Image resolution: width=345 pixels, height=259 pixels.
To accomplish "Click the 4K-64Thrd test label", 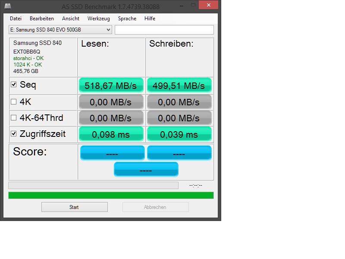I will (x=41, y=118).
